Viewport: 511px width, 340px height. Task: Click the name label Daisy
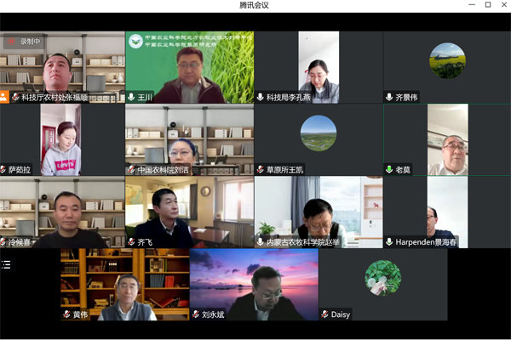341,314
